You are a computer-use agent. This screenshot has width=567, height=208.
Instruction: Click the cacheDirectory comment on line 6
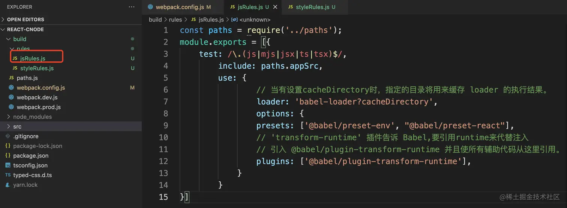click(402, 90)
